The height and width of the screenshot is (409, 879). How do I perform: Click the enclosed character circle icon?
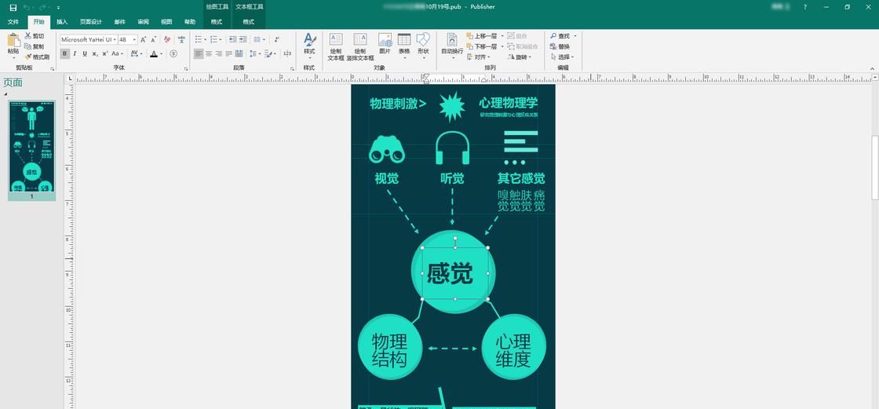click(173, 54)
